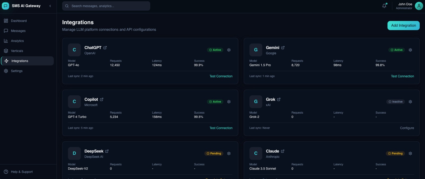Click the Active badge on Gemini

397,50
